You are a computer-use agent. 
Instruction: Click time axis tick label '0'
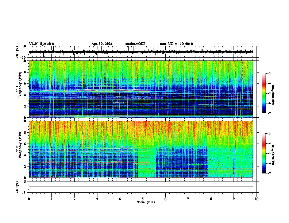29,199
